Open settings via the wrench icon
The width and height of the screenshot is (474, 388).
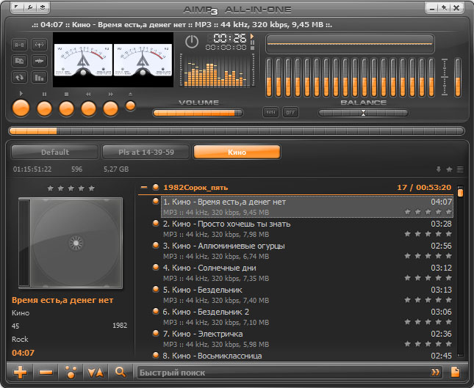pos(30,7)
